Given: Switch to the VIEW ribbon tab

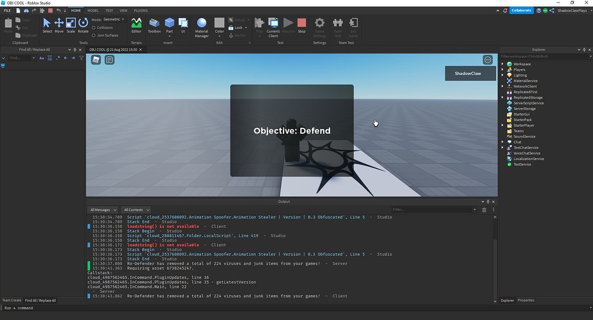Looking at the screenshot, I should [123, 10].
